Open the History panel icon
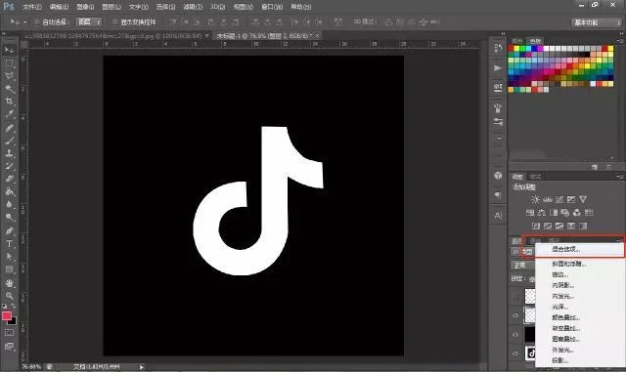 (x=498, y=48)
